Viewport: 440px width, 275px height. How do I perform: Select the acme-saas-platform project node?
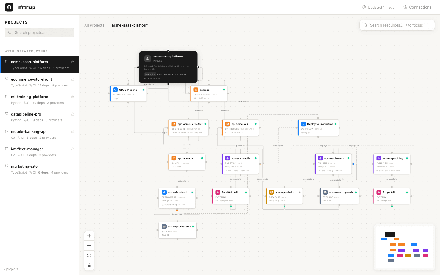[x=168, y=67]
